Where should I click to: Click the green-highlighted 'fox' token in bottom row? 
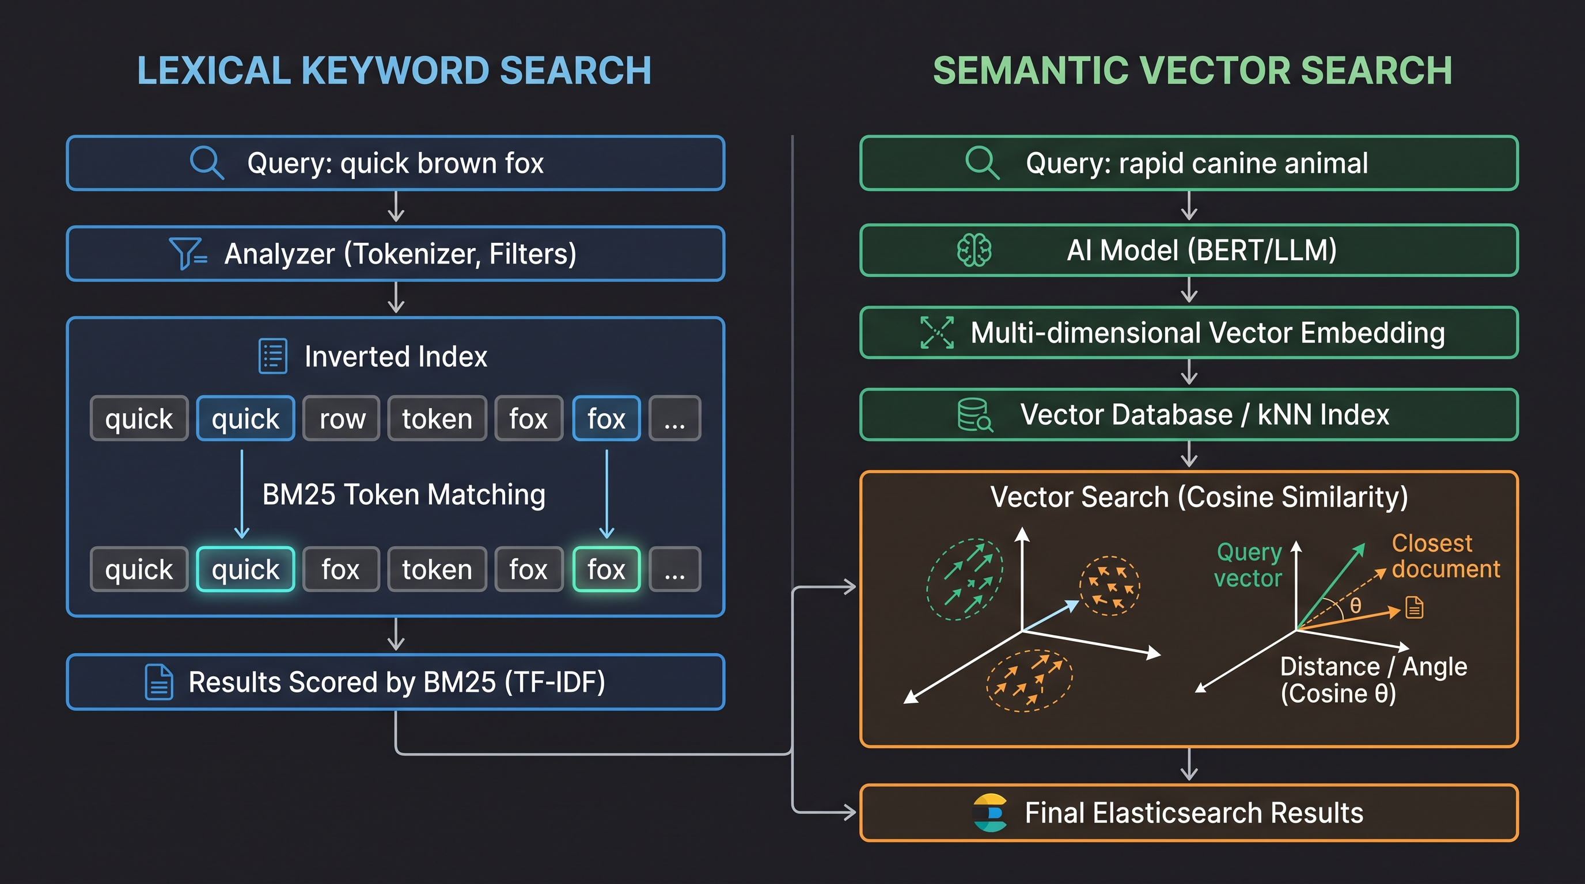tap(606, 569)
